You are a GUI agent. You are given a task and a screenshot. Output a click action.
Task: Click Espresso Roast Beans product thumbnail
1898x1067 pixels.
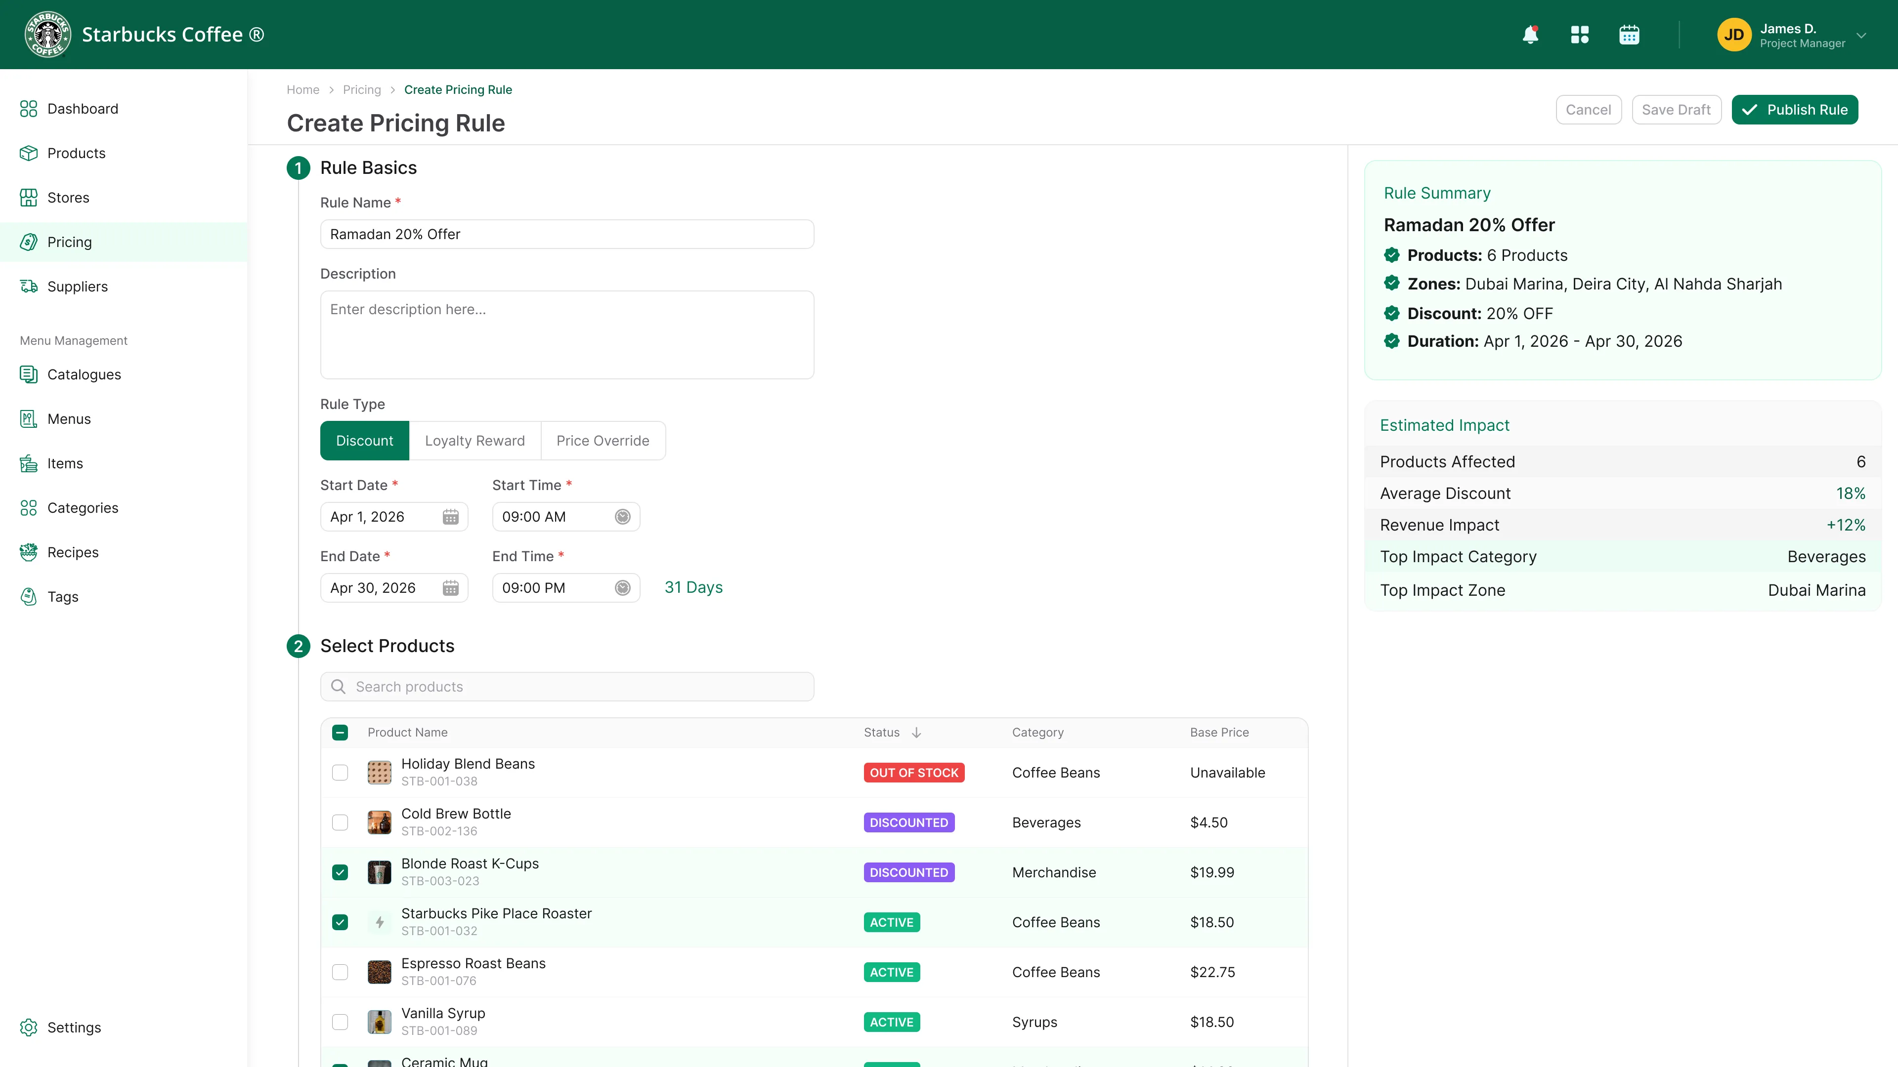380,972
